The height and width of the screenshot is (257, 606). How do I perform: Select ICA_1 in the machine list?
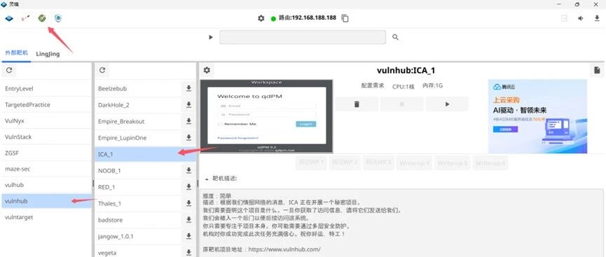click(146, 154)
